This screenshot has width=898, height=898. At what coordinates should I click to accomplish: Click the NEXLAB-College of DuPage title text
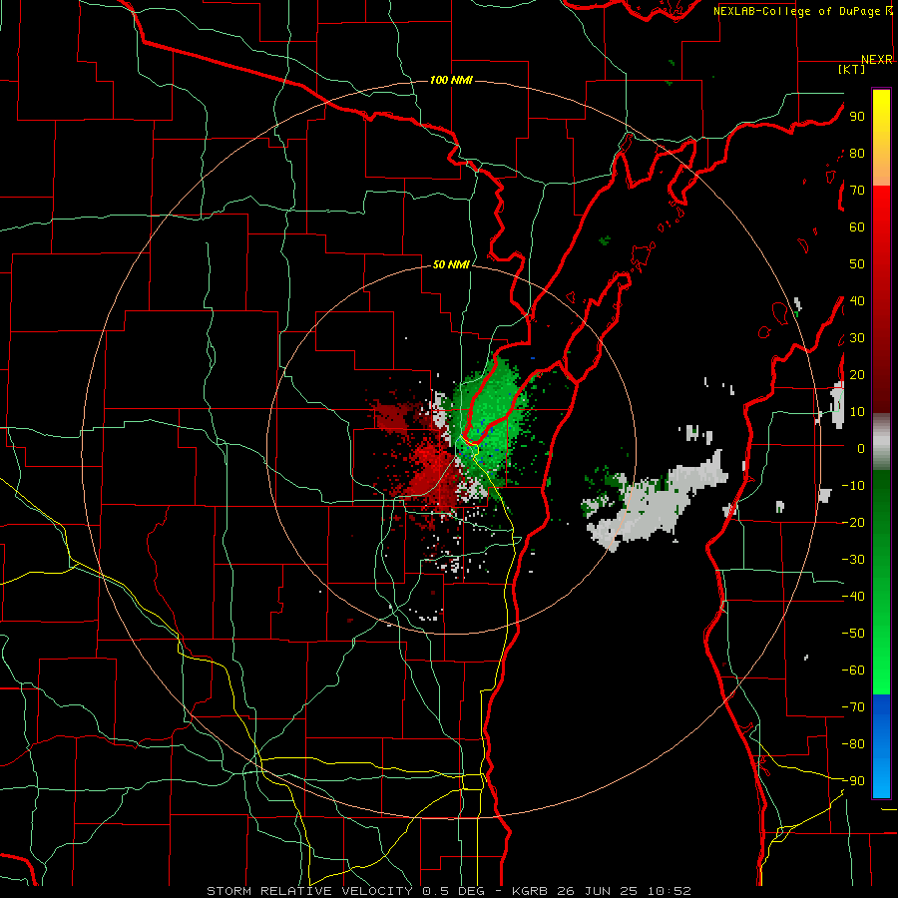tap(798, 11)
